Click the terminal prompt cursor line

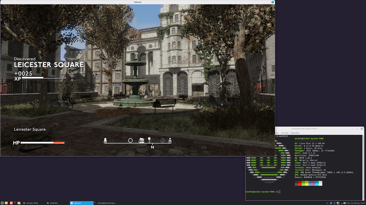click(263, 192)
